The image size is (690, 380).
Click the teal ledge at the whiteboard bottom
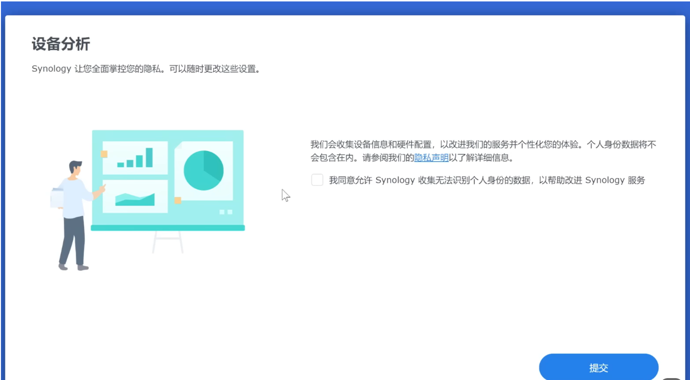(x=167, y=228)
